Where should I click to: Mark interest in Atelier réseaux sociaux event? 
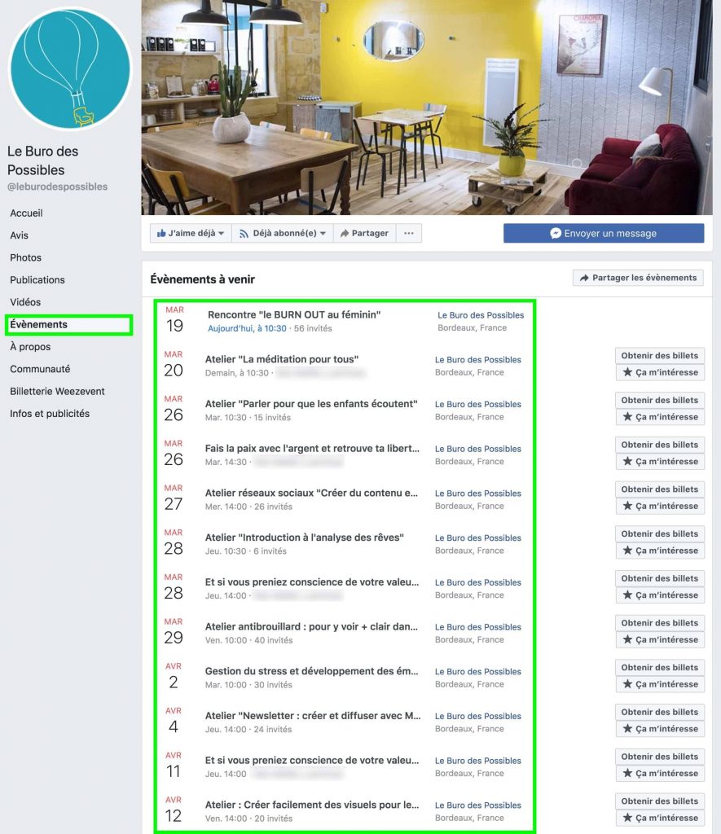pos(660,507)
